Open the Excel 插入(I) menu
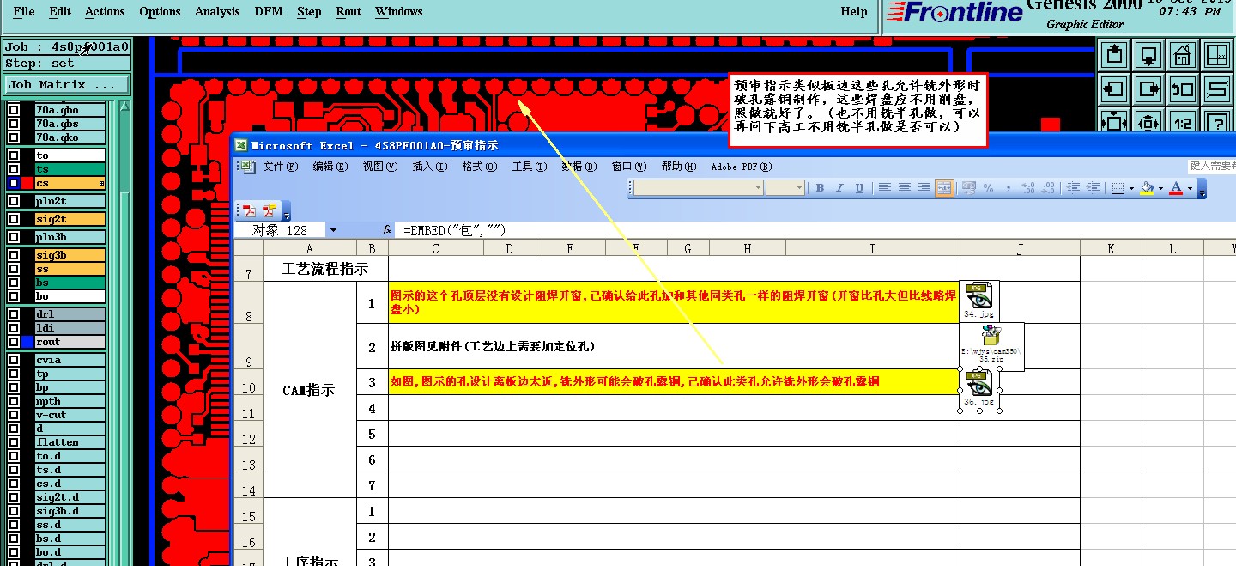The height and width of the screenshot is (566, 1236). tap(429, 167)
